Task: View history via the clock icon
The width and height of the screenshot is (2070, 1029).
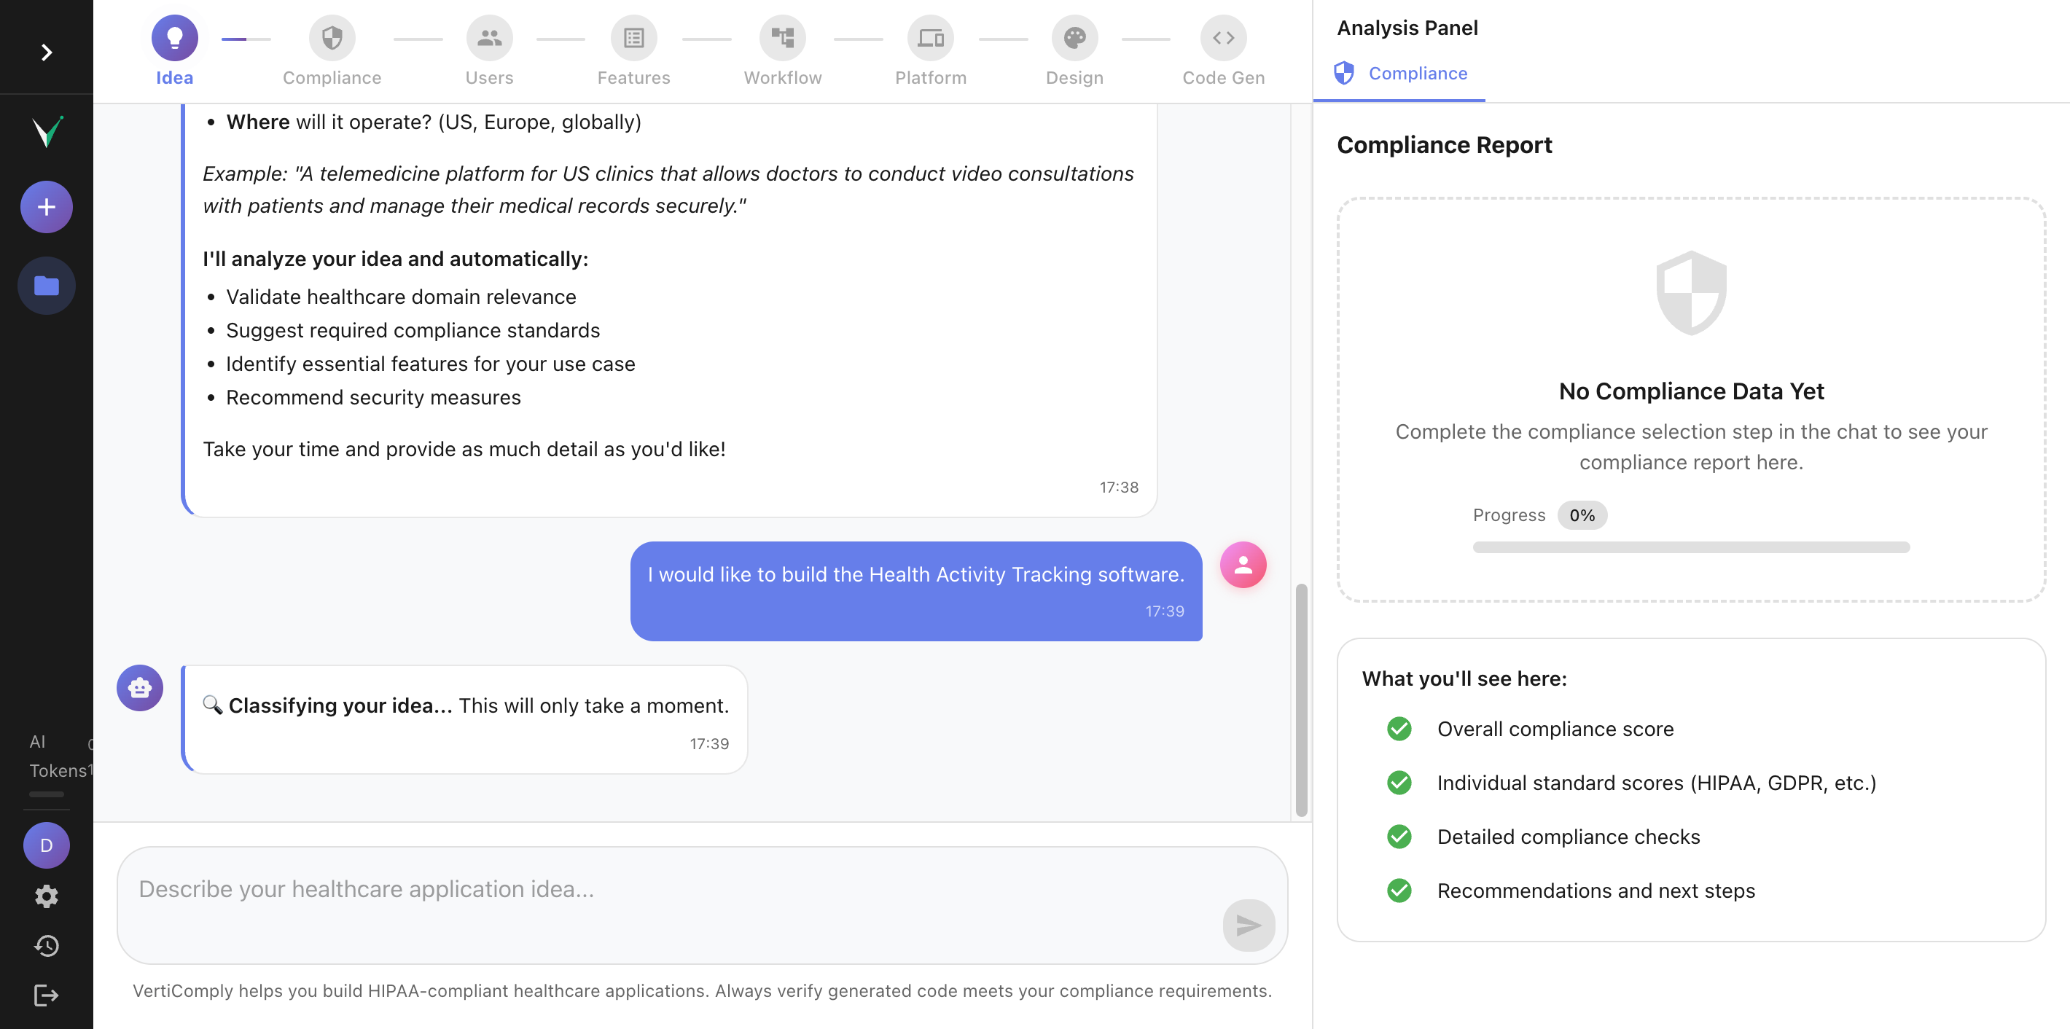Action: click(46, 945)
